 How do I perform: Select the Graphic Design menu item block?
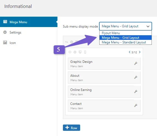[104, 64]
